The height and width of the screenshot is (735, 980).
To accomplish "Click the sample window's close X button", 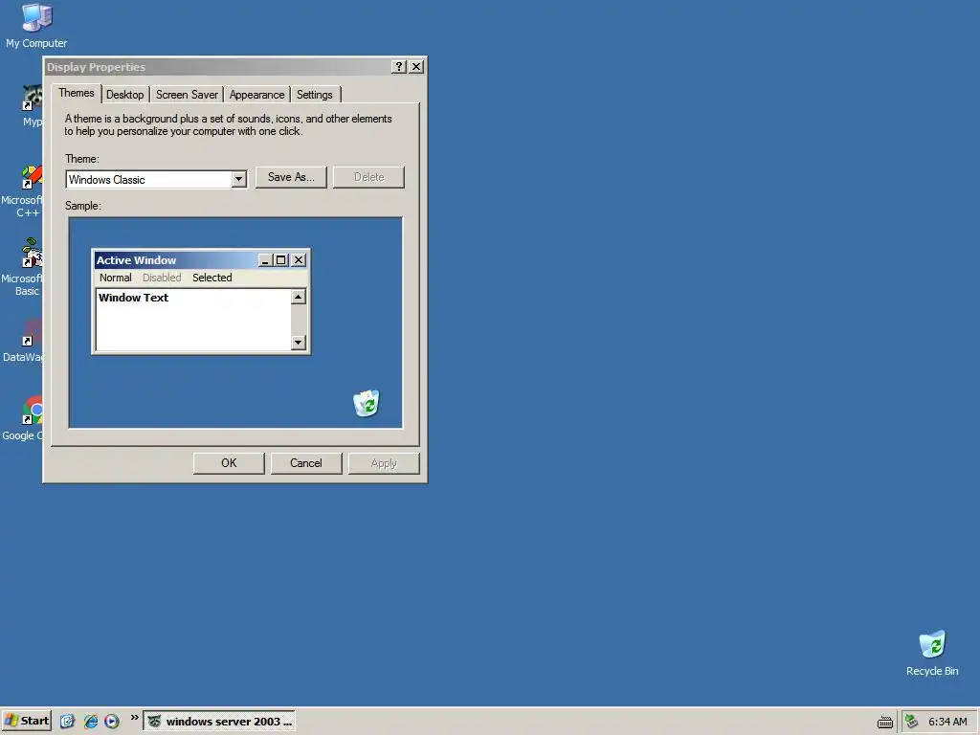I will [299, 260].
